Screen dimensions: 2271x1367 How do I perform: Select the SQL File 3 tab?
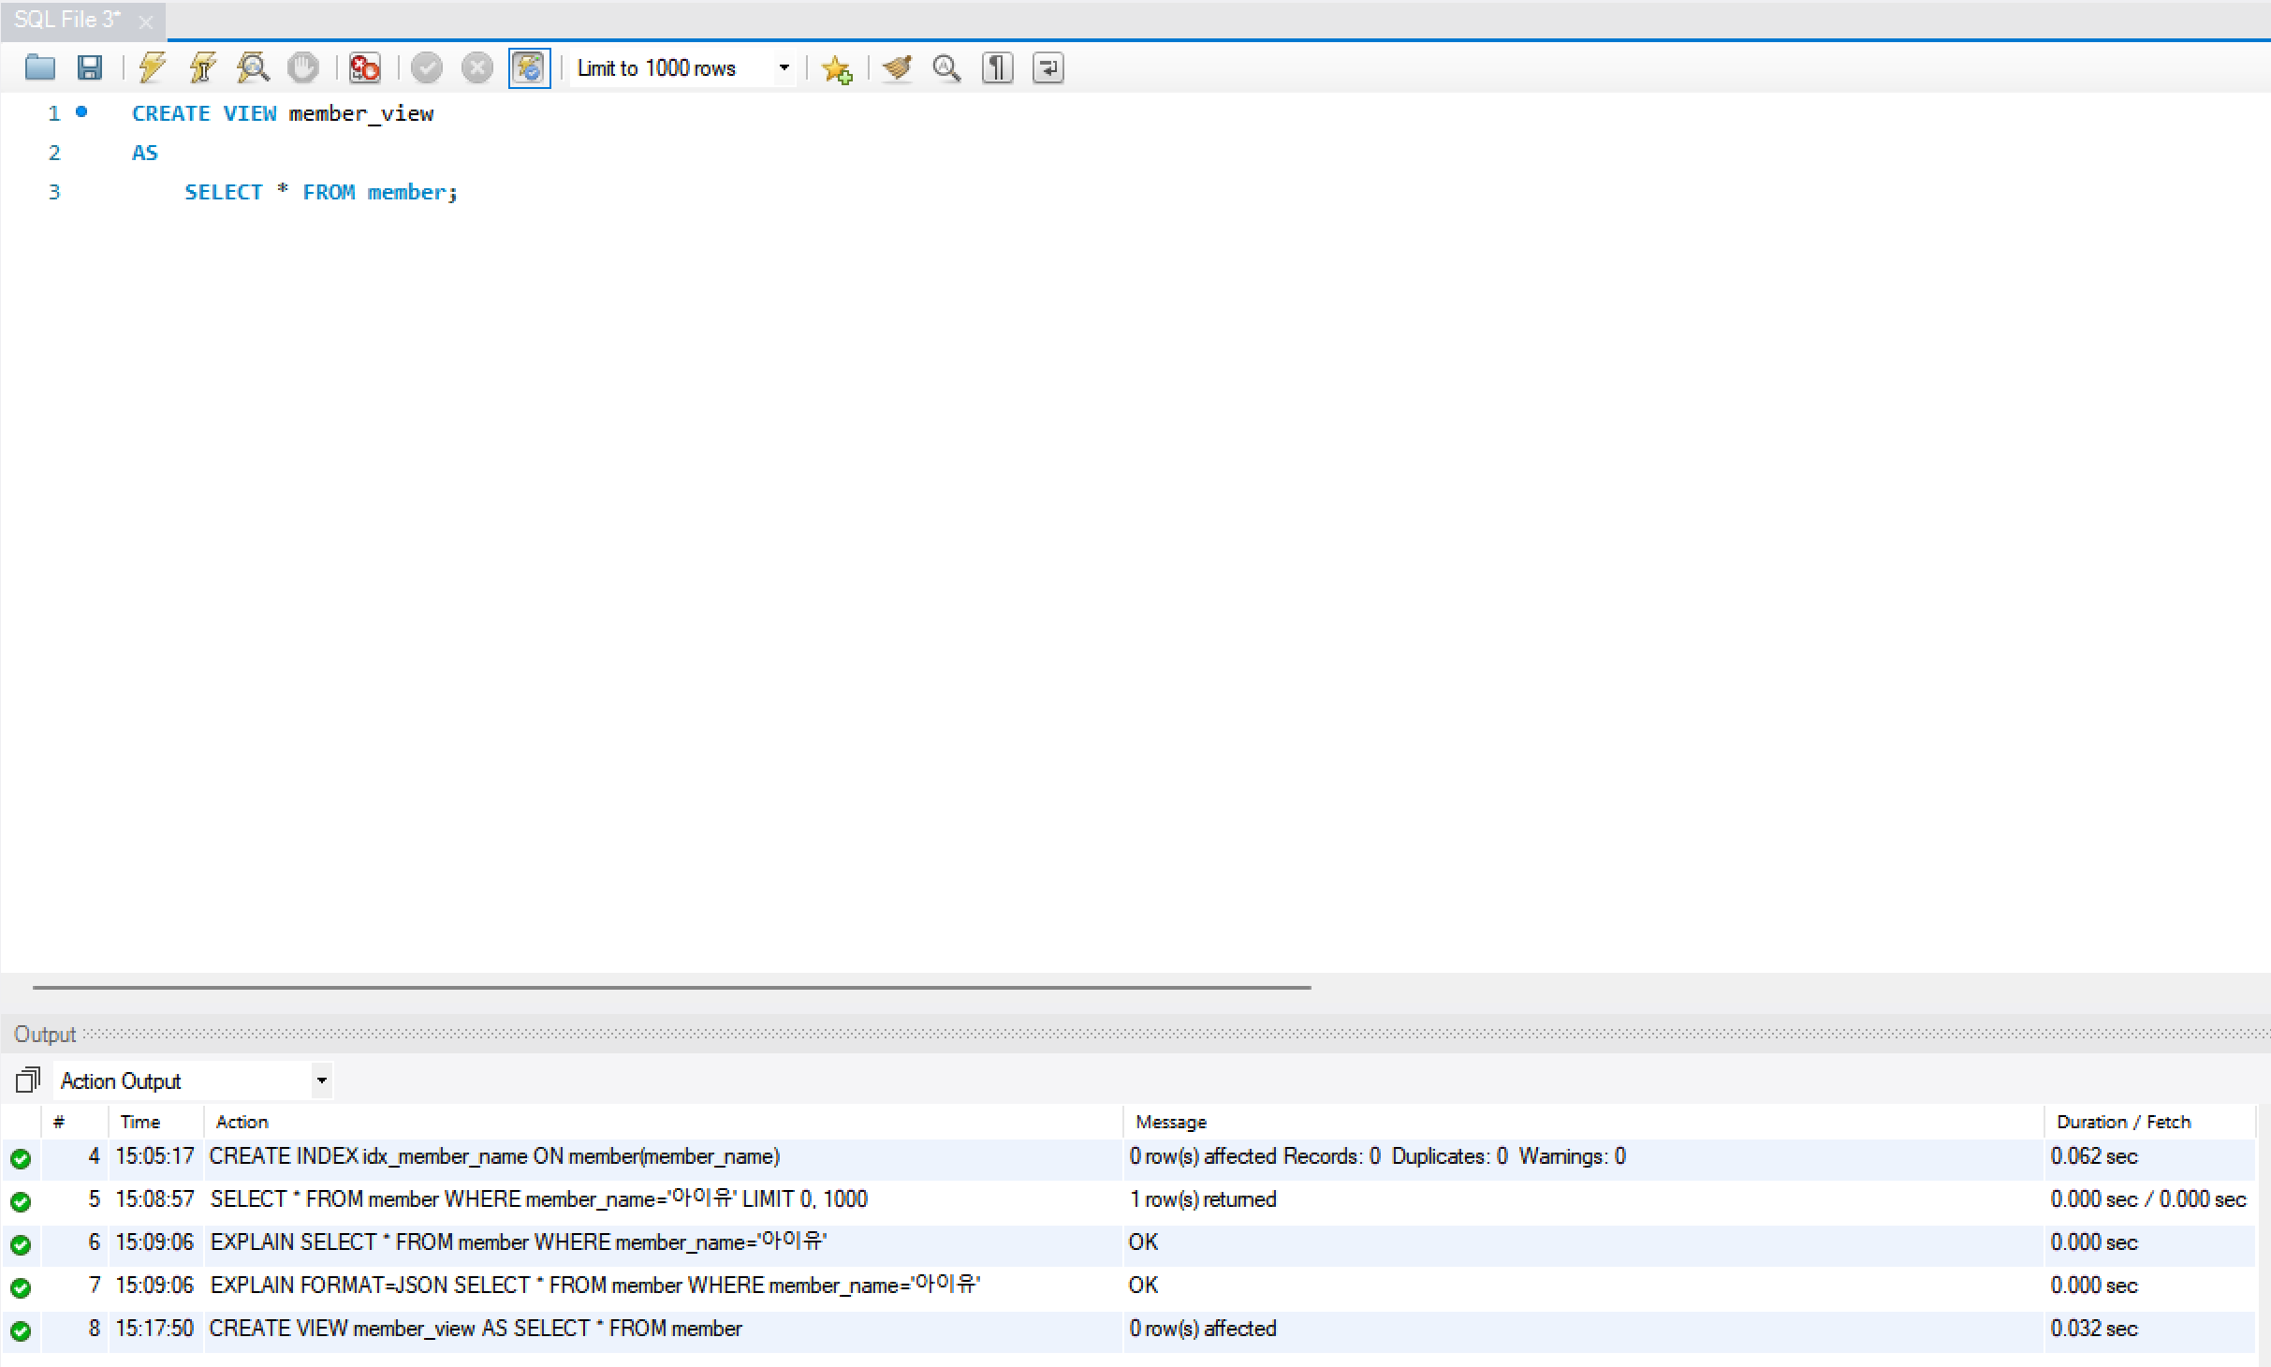(67, 20)
